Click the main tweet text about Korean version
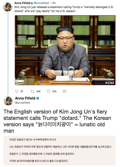 [x=57, y=121]
